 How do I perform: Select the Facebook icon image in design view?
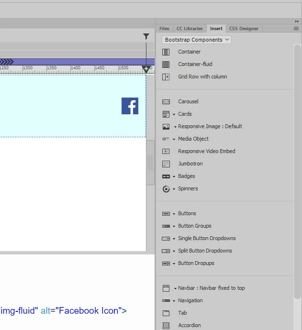(130, 106)
